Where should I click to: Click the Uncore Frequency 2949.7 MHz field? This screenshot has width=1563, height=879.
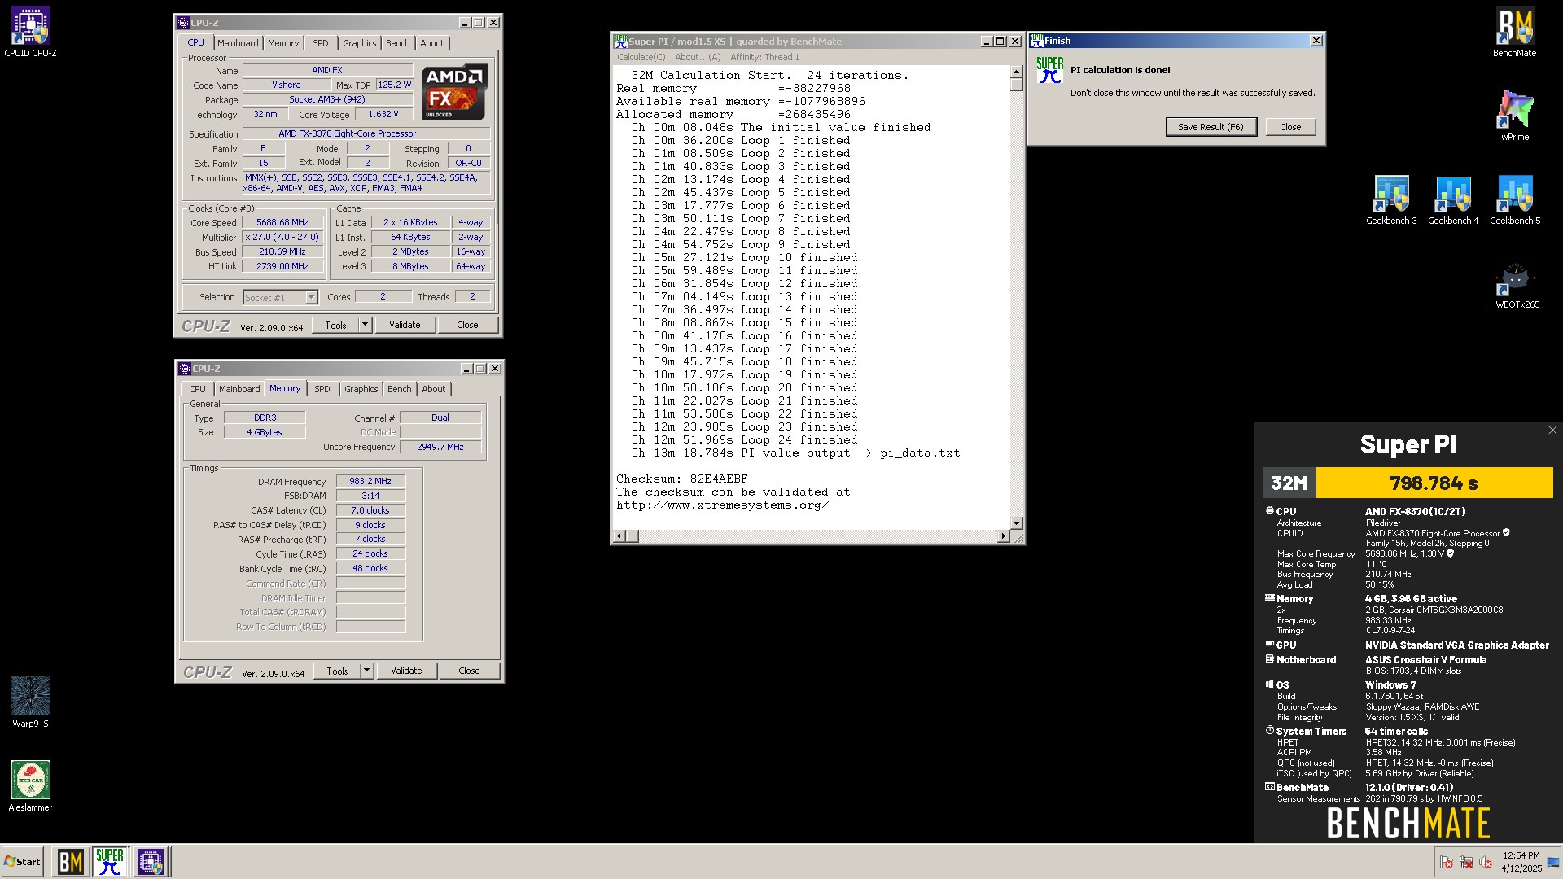(440, 447)
